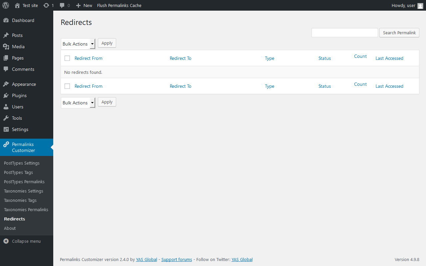Open the Test site home icon
The width and height of the screenshot is (426, 266).
[17, 5]
